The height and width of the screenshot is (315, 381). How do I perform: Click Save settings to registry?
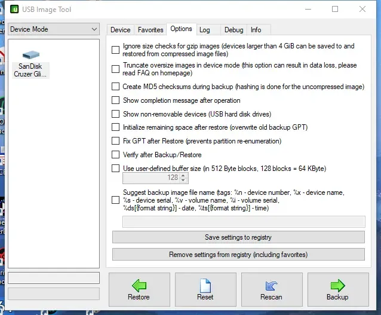238,237
